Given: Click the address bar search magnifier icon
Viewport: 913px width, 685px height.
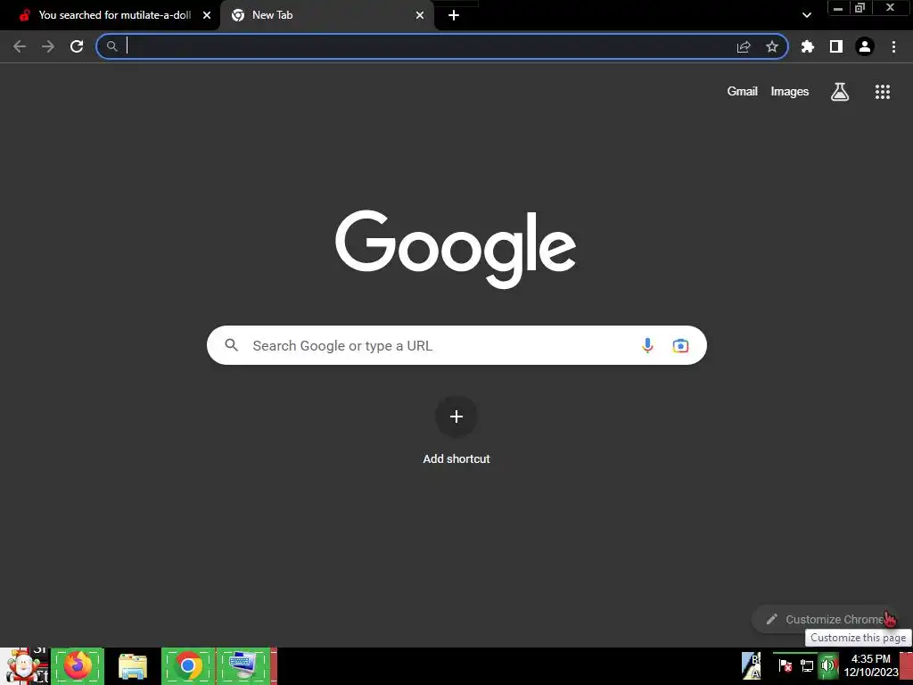Looking at the screenshot, I should [x=112, y=46].
